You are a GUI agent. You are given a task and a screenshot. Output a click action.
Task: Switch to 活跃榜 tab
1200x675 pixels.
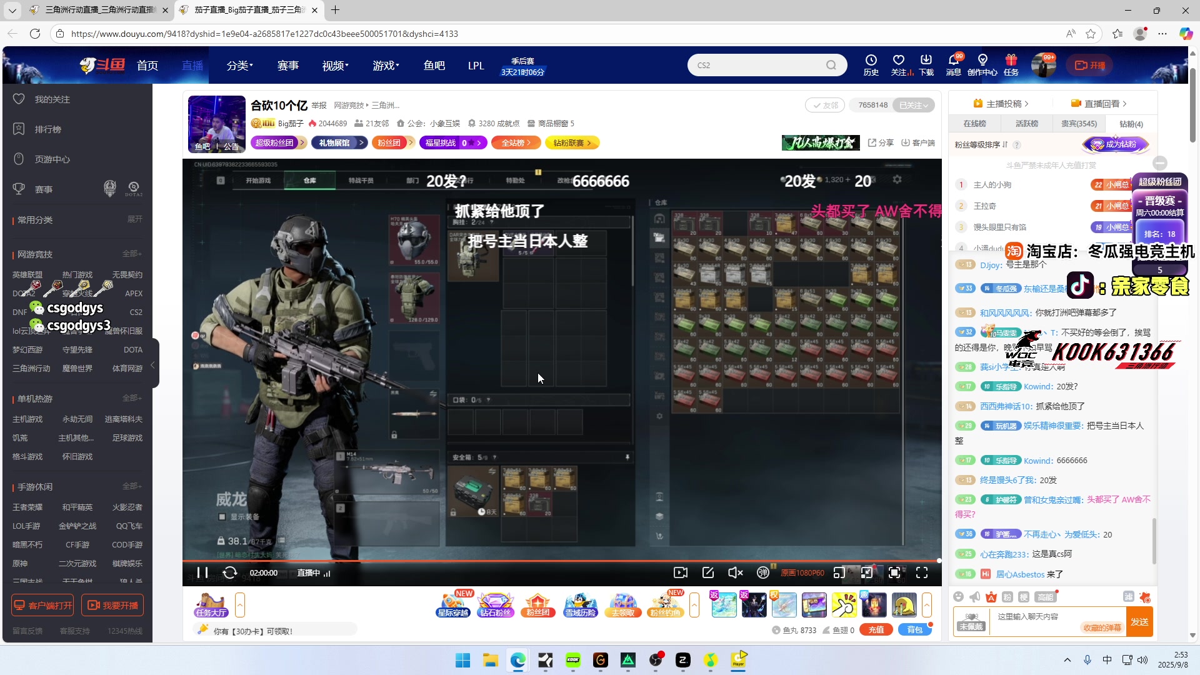point(1027,124)
